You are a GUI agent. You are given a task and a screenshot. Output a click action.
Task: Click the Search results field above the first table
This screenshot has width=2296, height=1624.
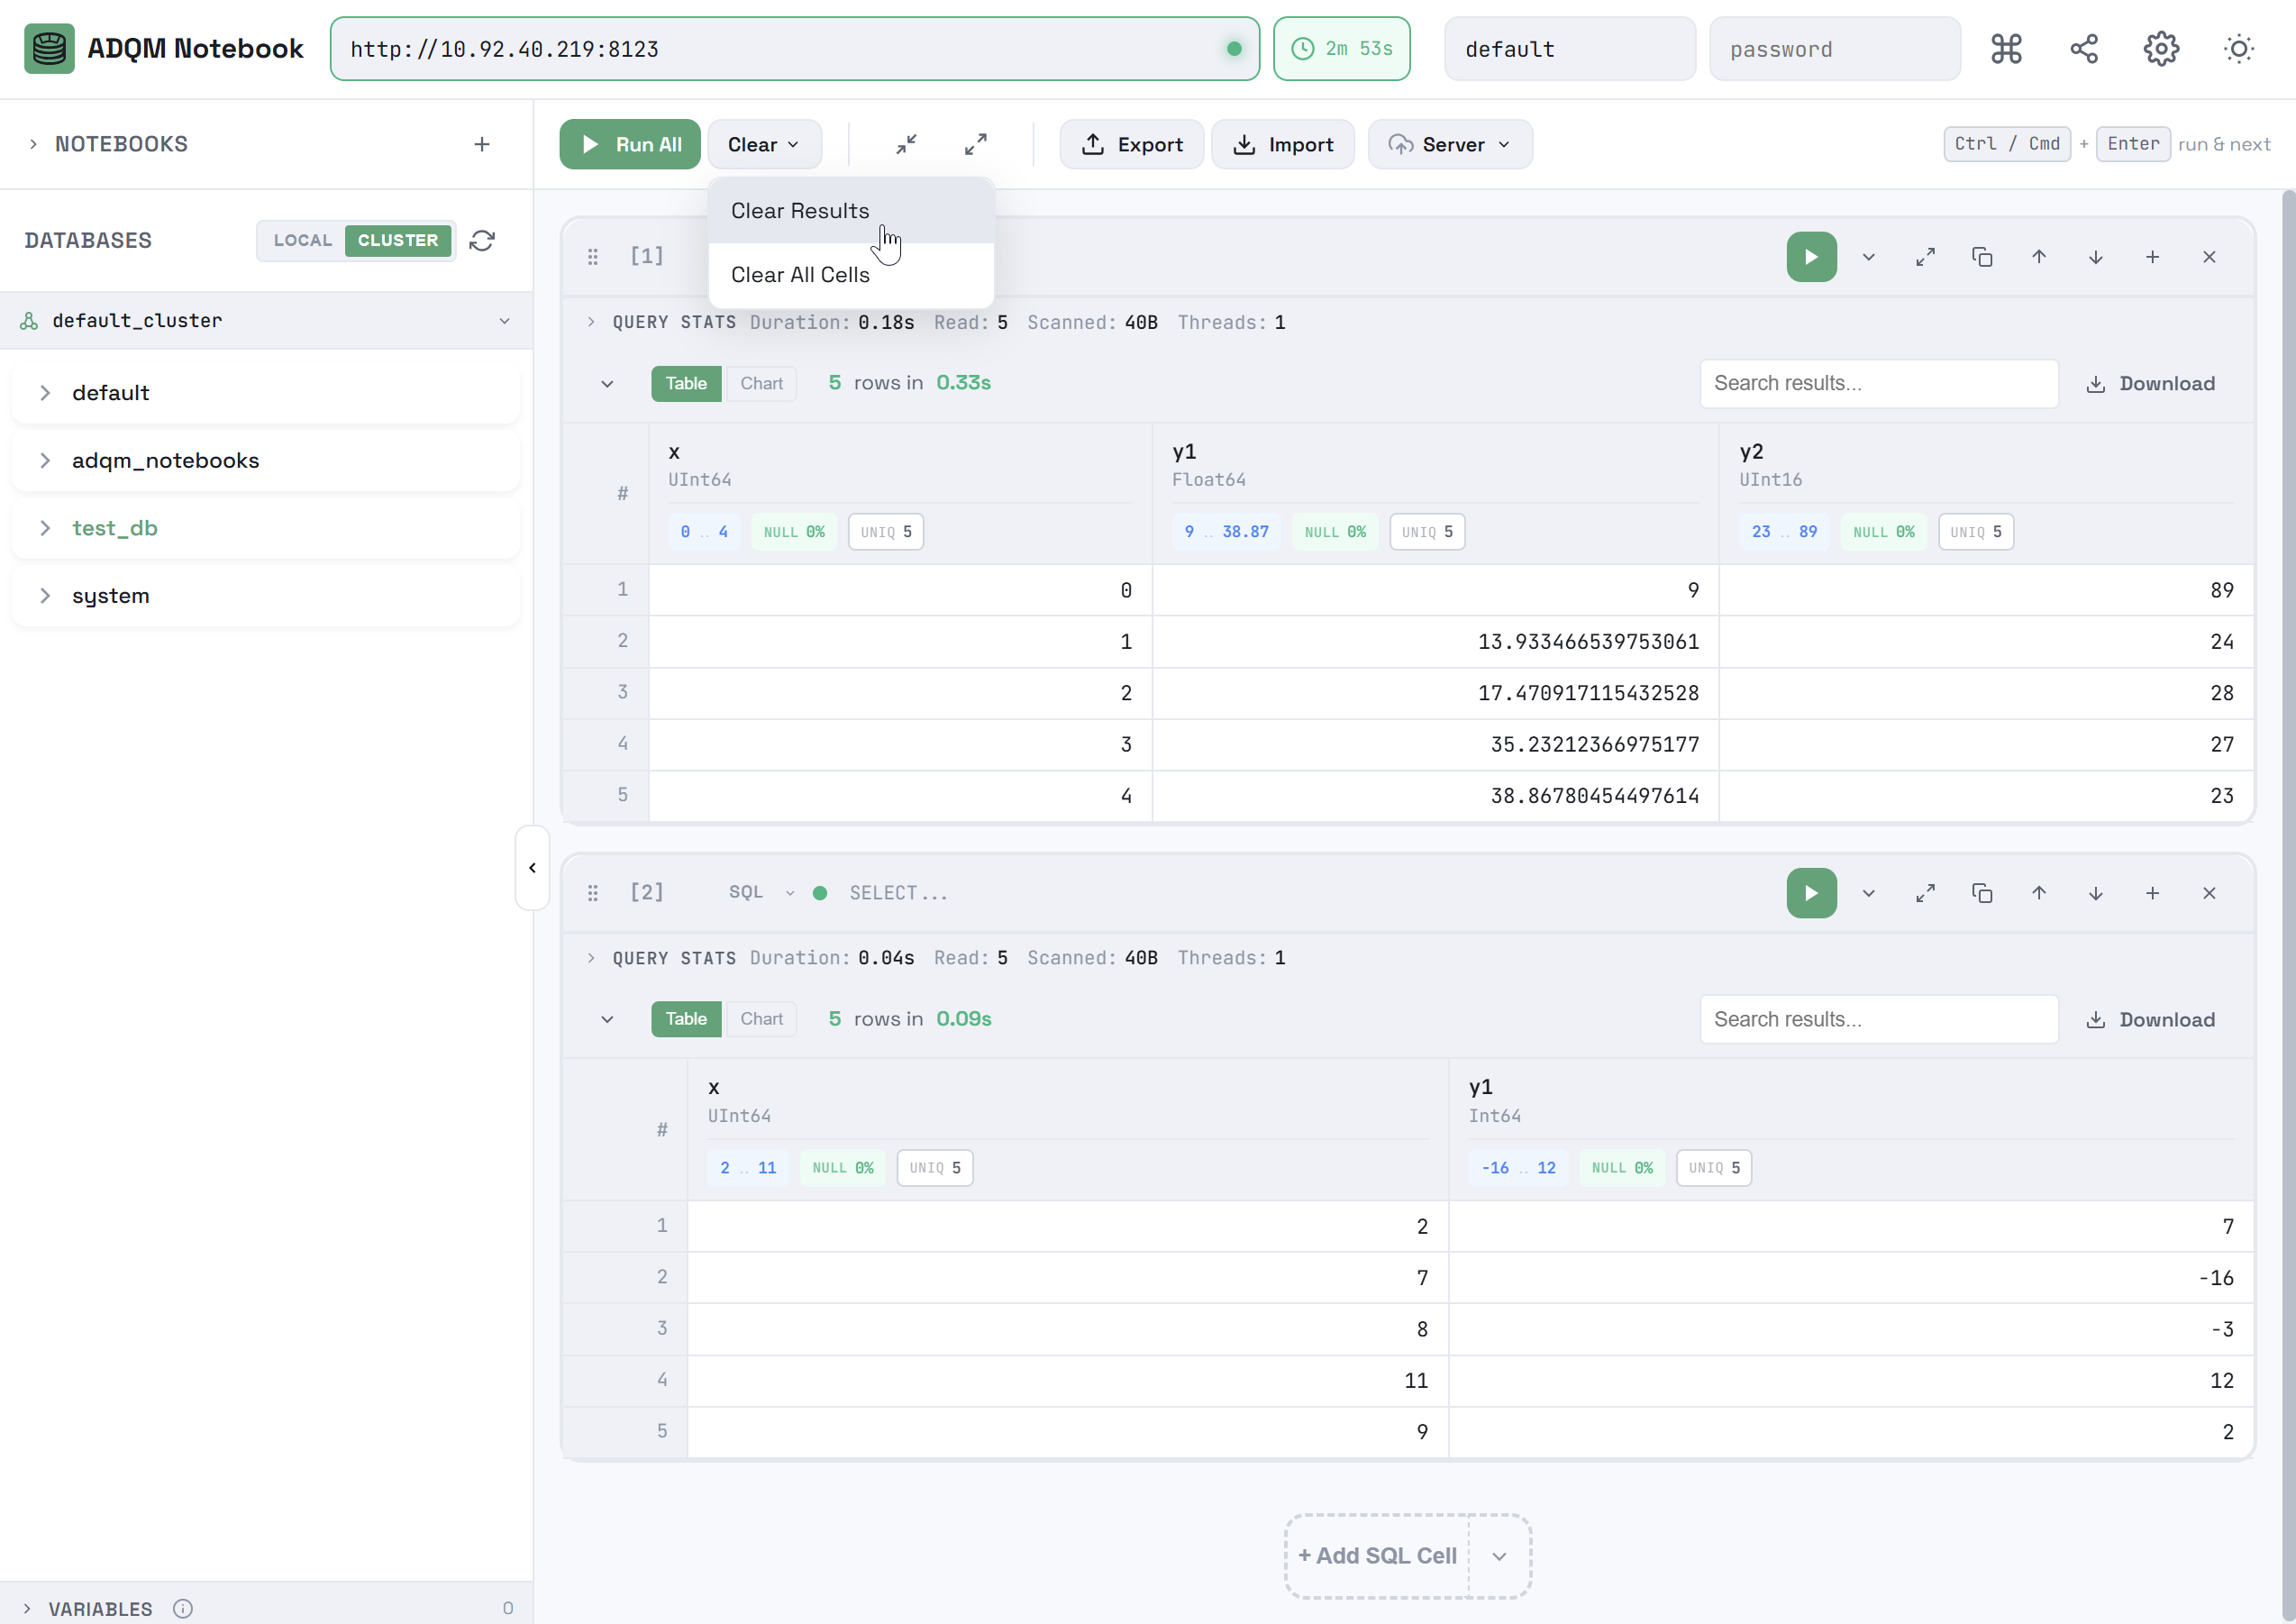(1878, 383)
